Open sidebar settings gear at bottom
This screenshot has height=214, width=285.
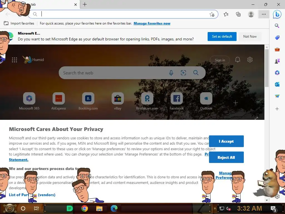point(277,197)
